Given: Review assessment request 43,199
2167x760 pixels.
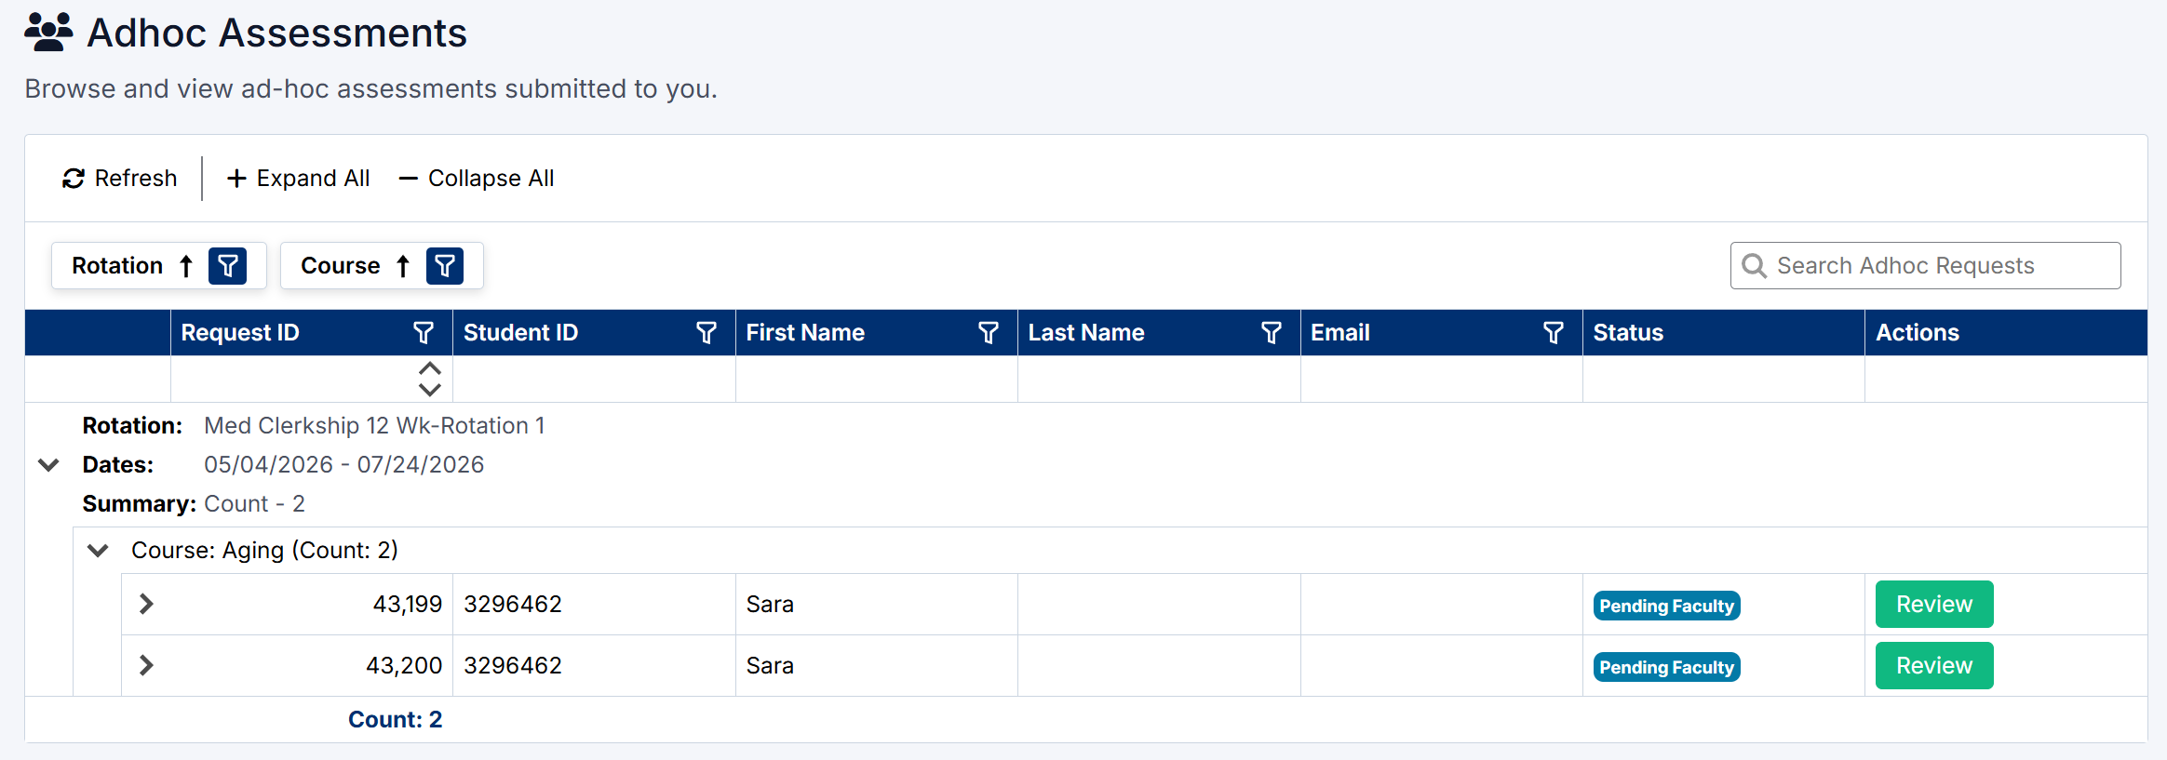Looking at the screenshot, I should tap(1933, 604).
